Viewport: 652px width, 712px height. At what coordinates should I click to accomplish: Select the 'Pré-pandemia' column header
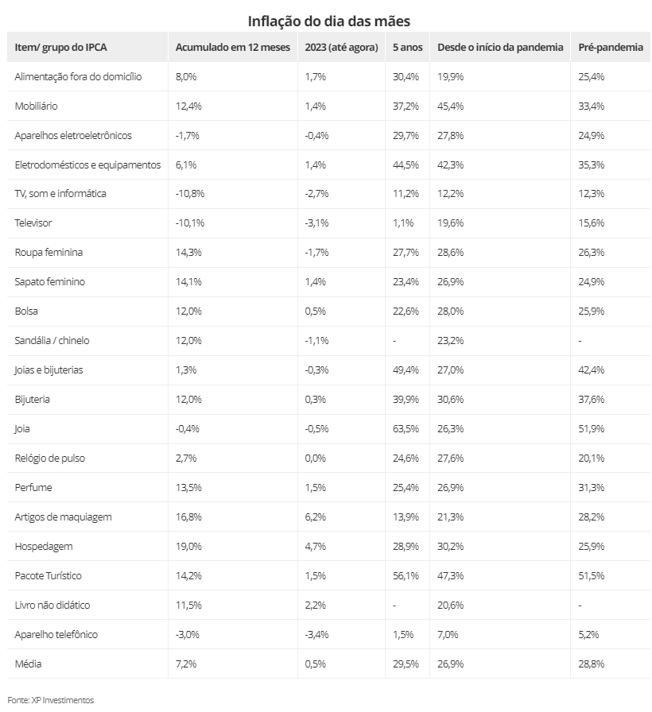611,47
